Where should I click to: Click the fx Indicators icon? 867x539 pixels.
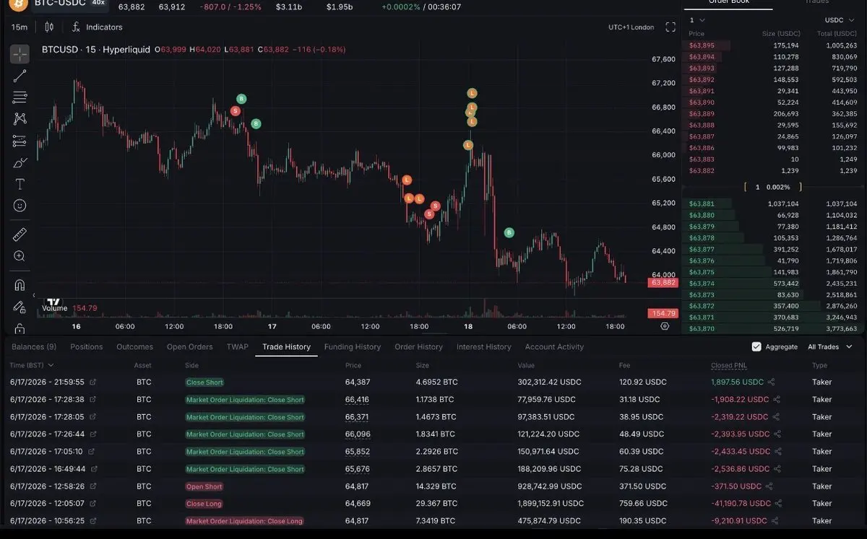pos(76,27)
